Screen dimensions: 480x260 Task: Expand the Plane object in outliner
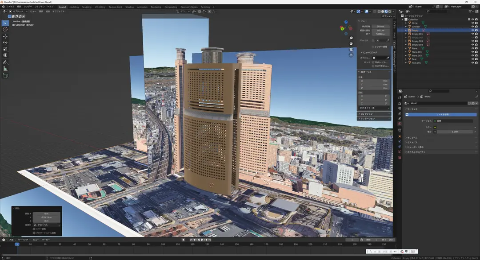(x=406, y=49)
